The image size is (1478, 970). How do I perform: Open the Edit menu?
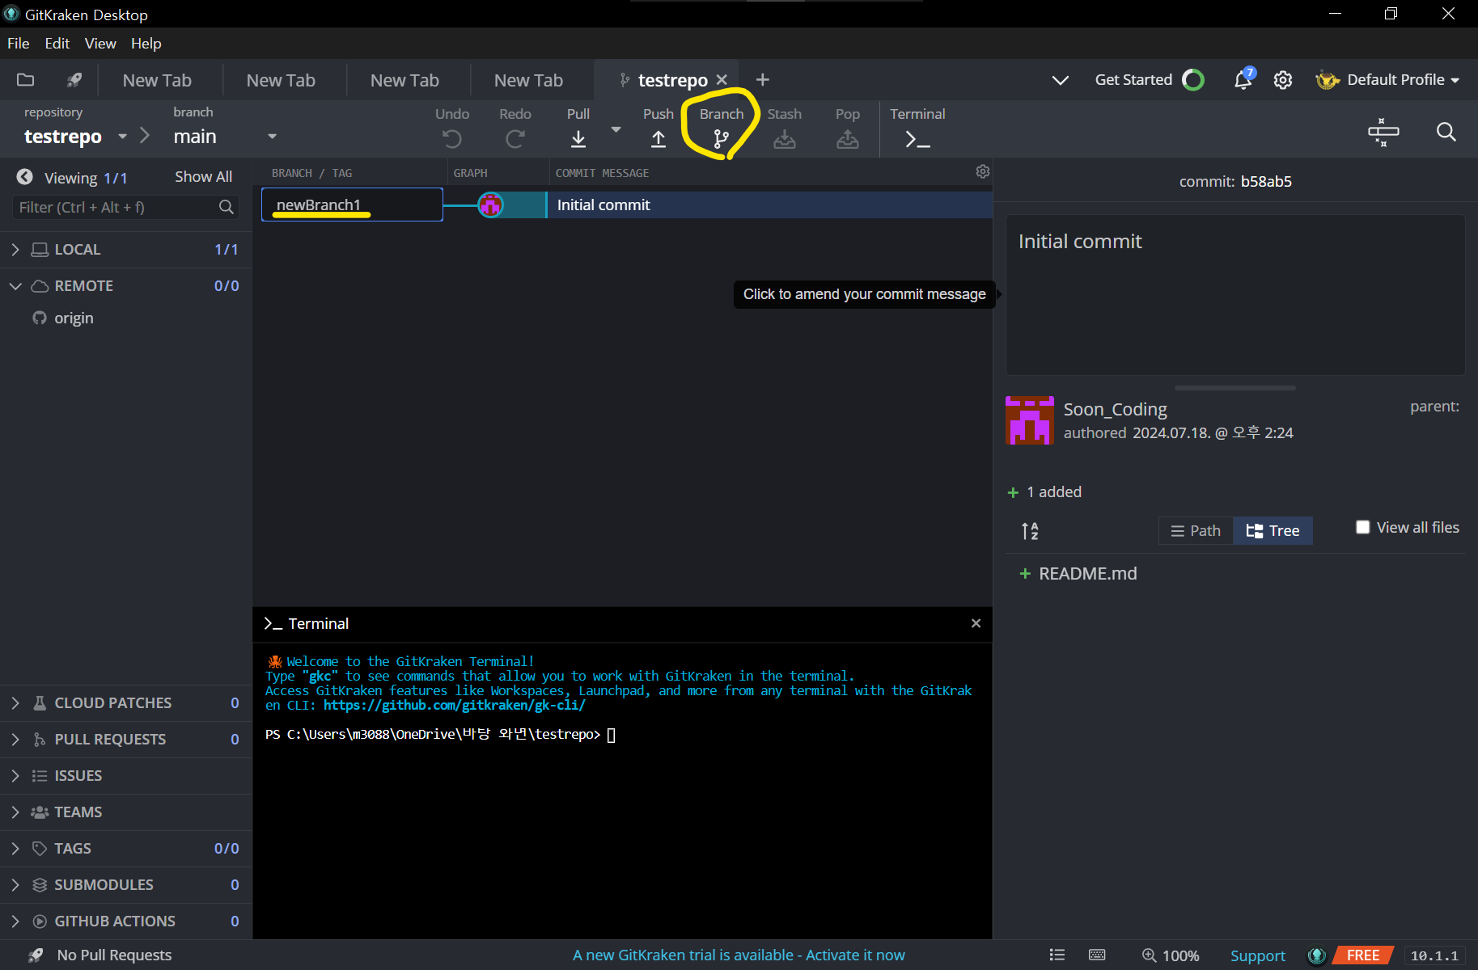(57, 44)
